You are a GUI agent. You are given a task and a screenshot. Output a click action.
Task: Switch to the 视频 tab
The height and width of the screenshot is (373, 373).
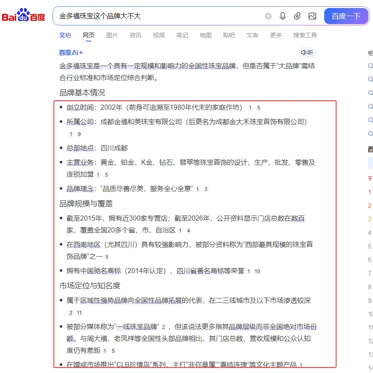point(159,35)
